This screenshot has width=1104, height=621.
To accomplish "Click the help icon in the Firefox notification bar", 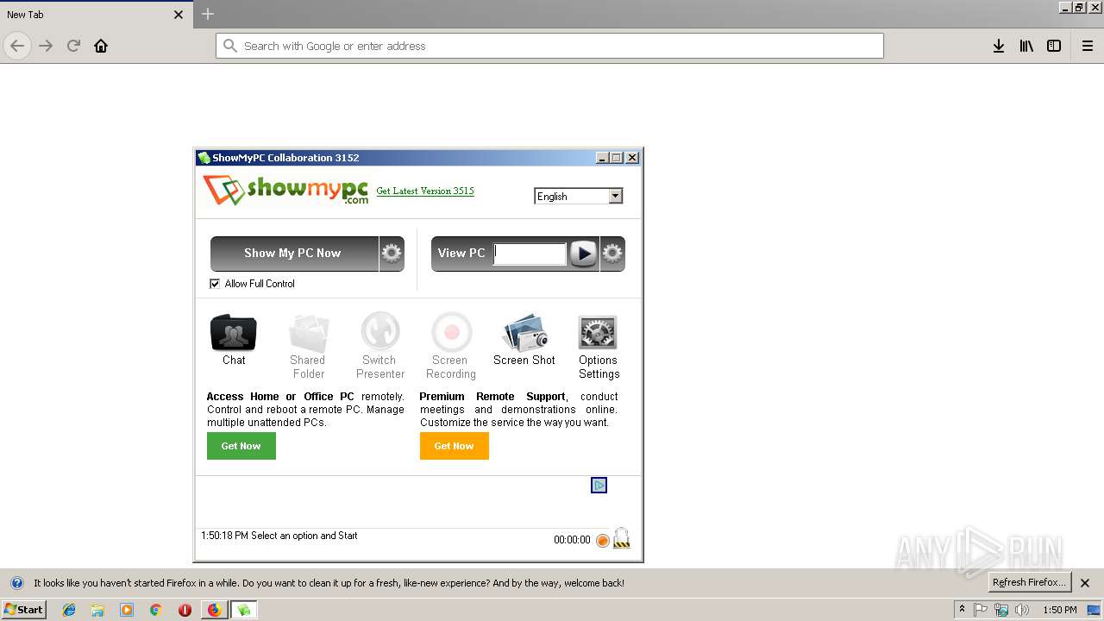I will point(17,583).
